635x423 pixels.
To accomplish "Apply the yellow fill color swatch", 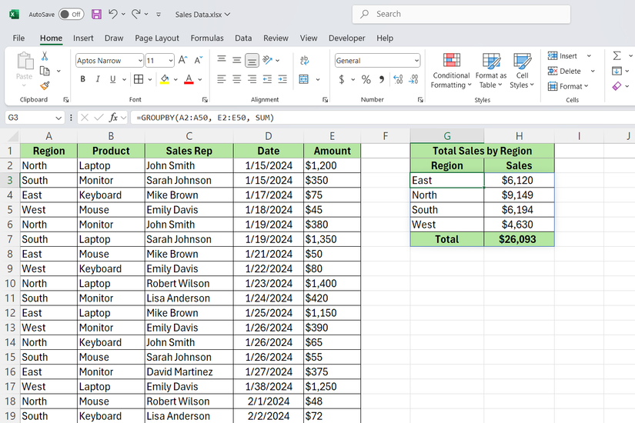I will coord(164,79).
